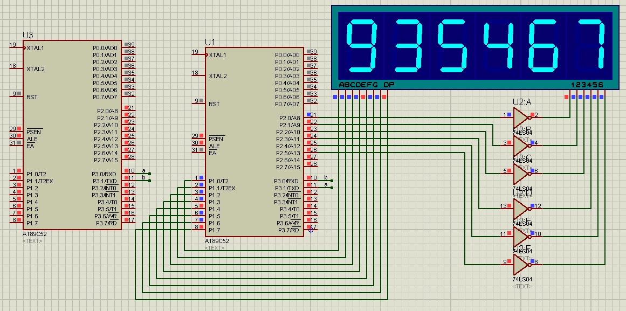626x311 pixels.
Task: Click output pin 2 of U2:A inverter
Action: [536, 115]
